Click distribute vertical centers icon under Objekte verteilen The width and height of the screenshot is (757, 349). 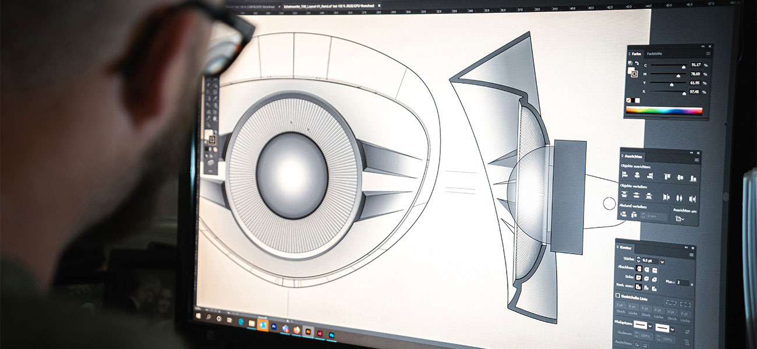(x=636, y=195)
